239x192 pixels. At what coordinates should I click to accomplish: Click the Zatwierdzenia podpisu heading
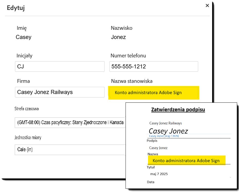pyautogui.click(x=178, y=110)
